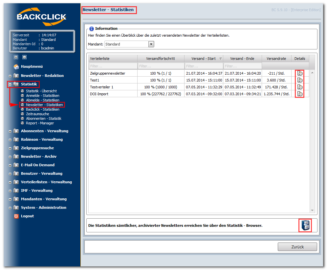
Task: Expand the Robinson - Verwaltung node
Action: [10, 140]
